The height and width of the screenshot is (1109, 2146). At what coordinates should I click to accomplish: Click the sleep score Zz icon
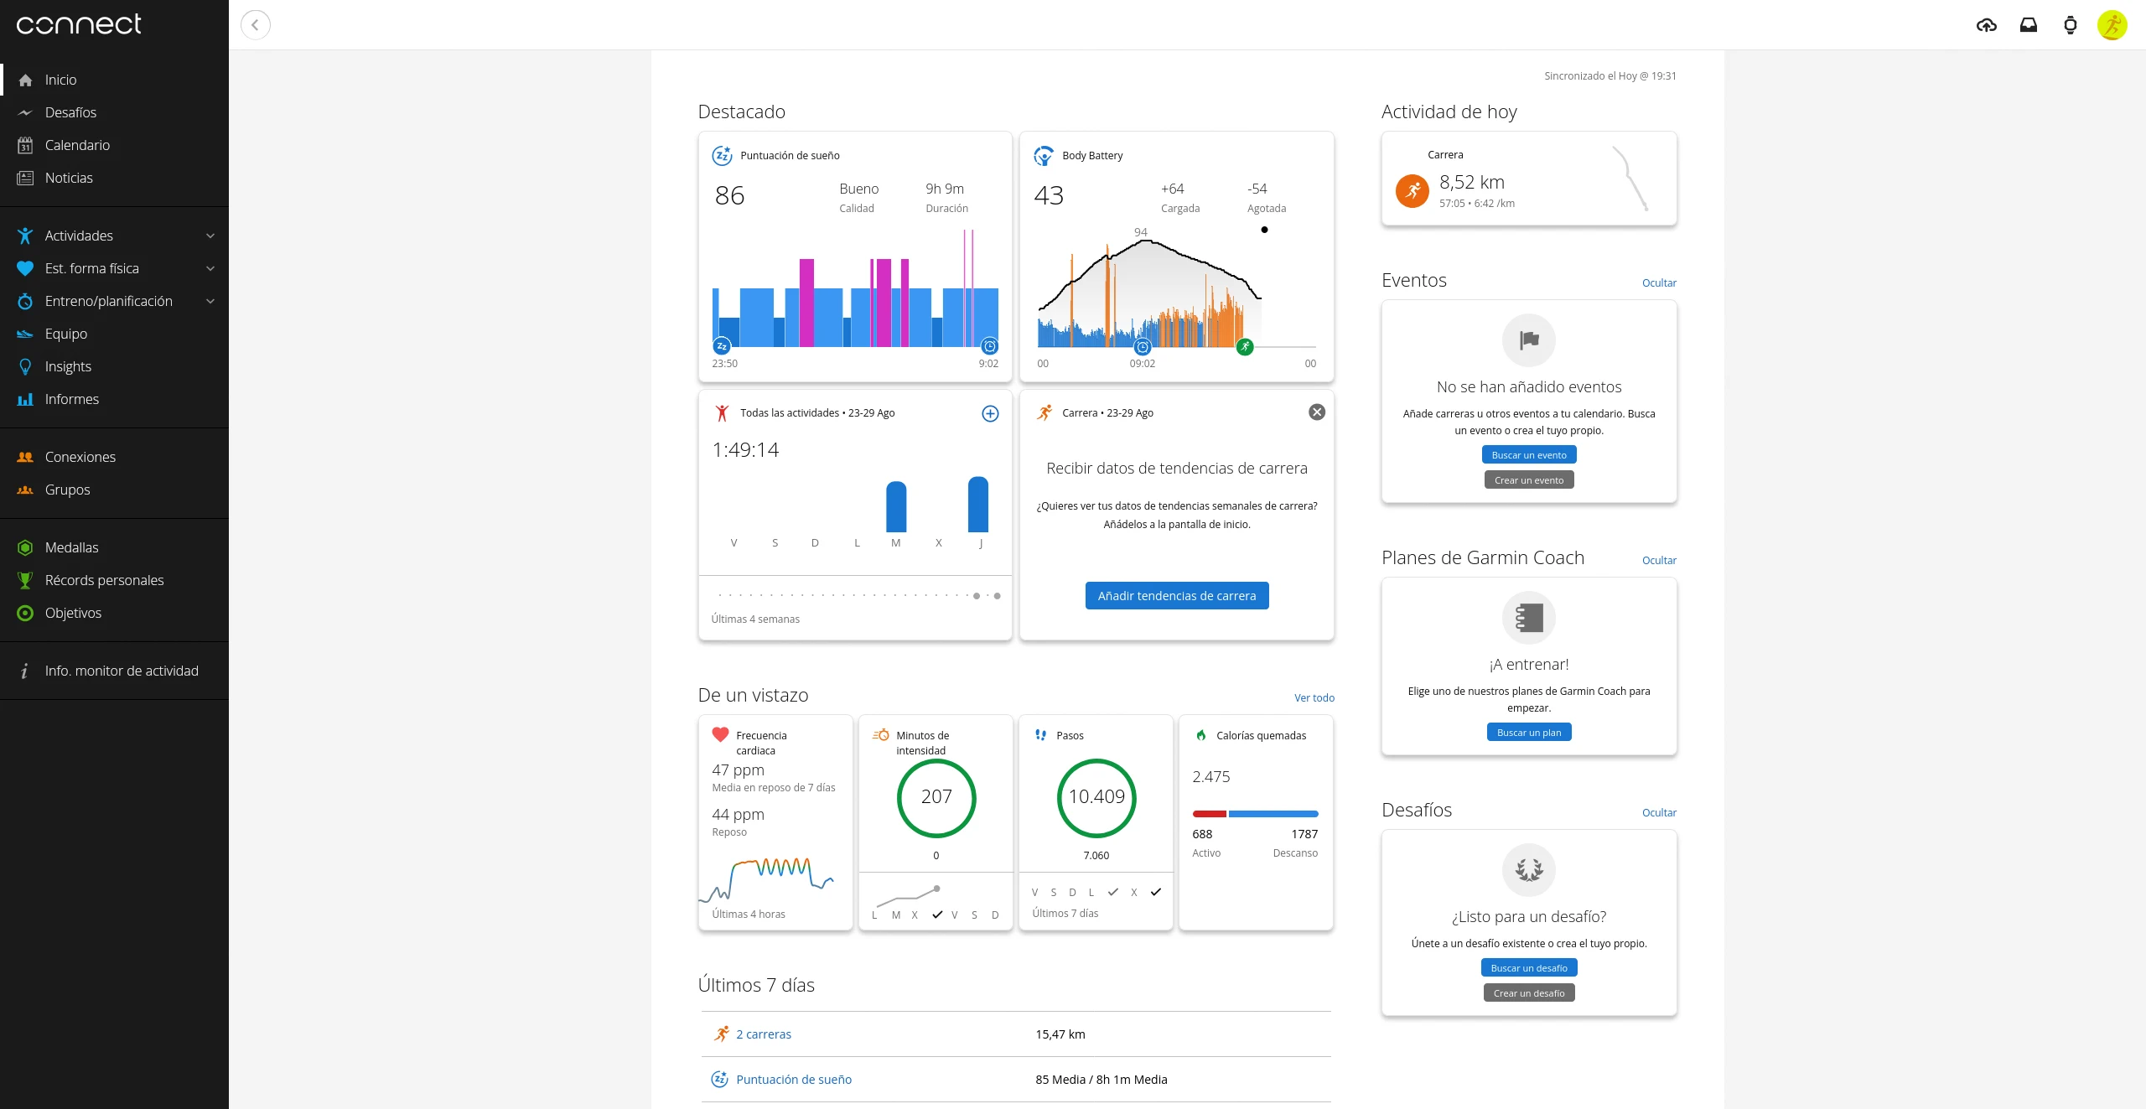tap(721, 156)
